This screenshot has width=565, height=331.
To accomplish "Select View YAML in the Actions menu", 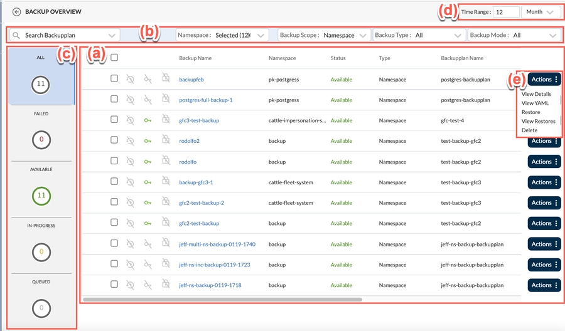I will pos(535,103).
